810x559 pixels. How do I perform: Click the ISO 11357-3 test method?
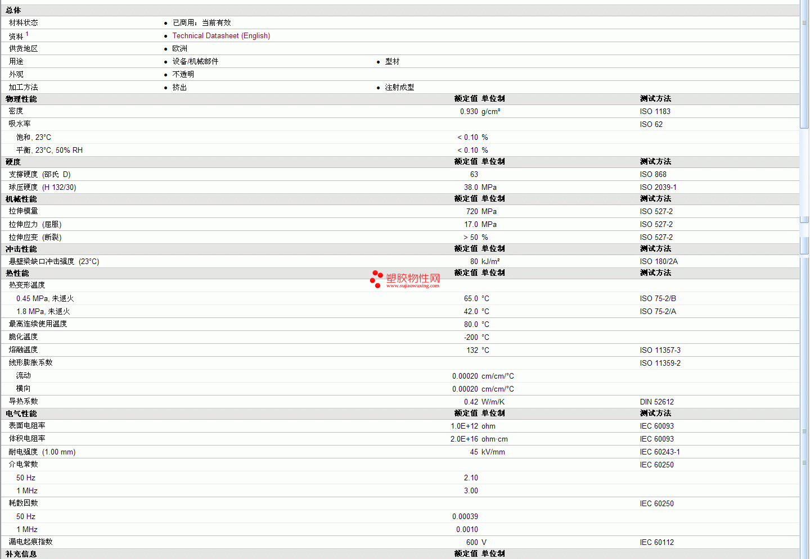point(660,350)
